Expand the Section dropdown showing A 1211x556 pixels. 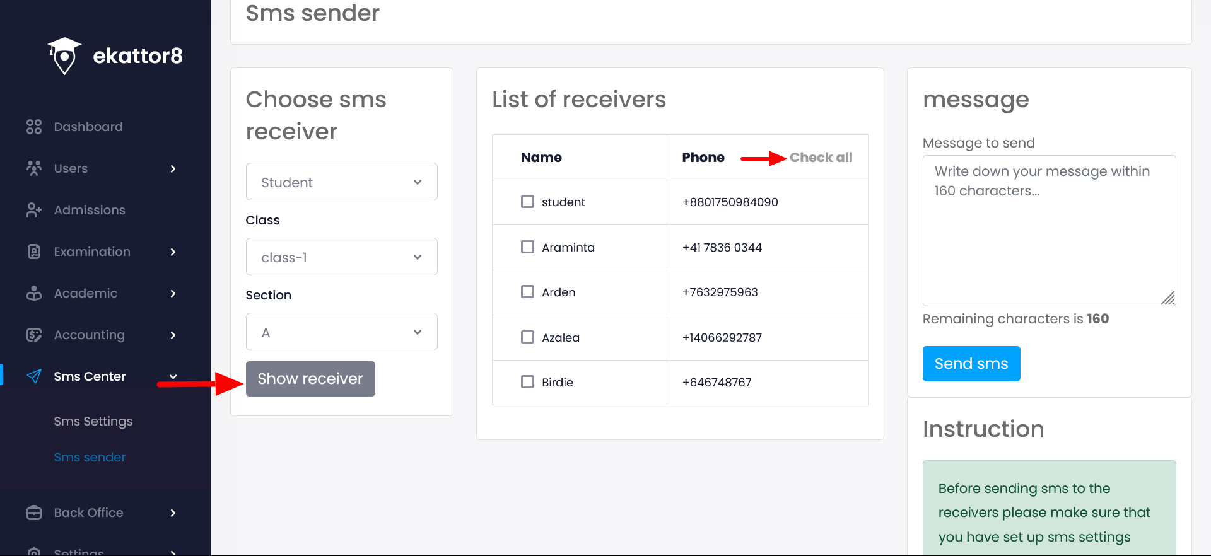(341, 332)
